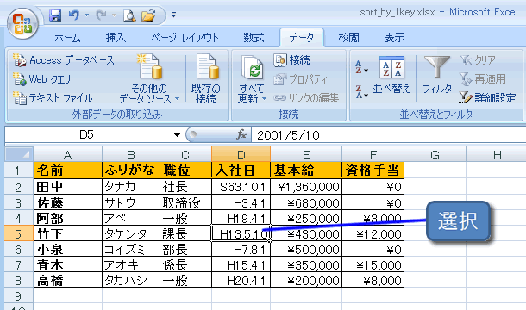Image resolution: width=526 pixels, height=310 pixels.
Task: Select cell containing H20.4.1
Action: click(241, 280)
